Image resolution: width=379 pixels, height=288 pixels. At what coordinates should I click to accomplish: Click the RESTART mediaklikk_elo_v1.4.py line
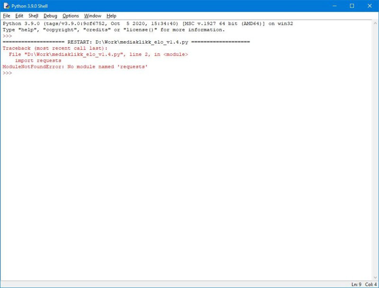[126, 42]
